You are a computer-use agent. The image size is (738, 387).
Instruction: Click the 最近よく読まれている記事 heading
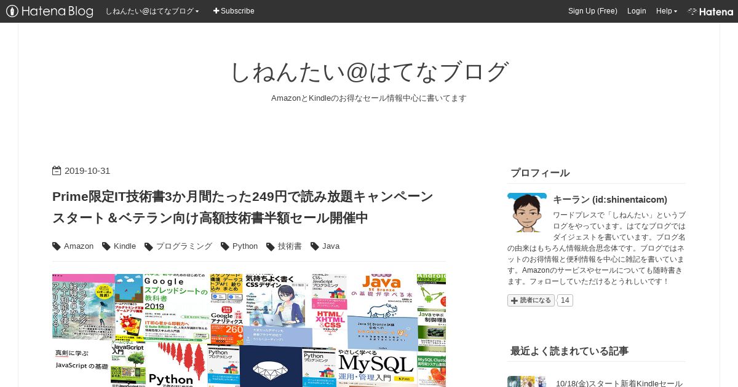tap(569, 351)
